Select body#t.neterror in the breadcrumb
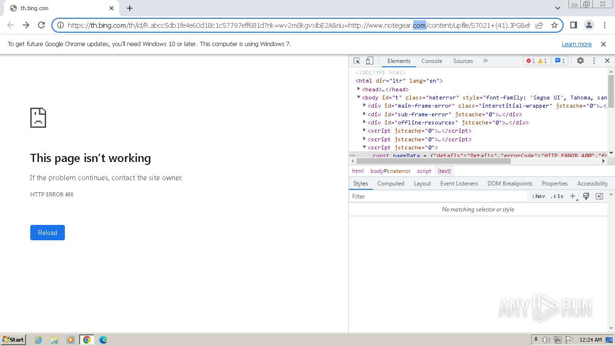This screenshot has width=615, height=346. coord(390,171)
